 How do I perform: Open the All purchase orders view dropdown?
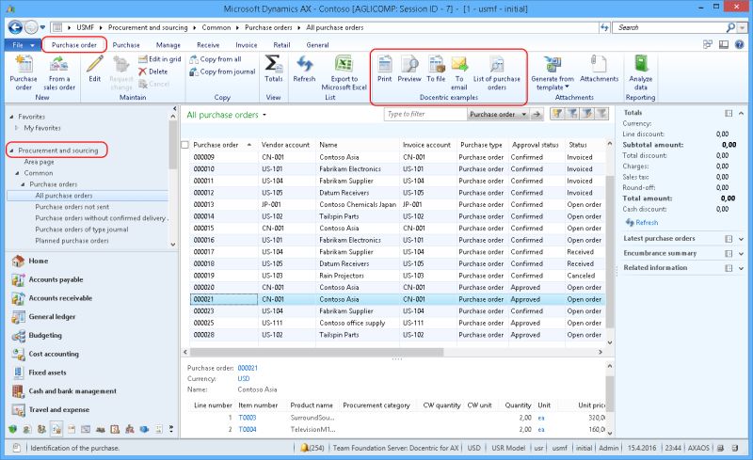click(x=264, y=115)
